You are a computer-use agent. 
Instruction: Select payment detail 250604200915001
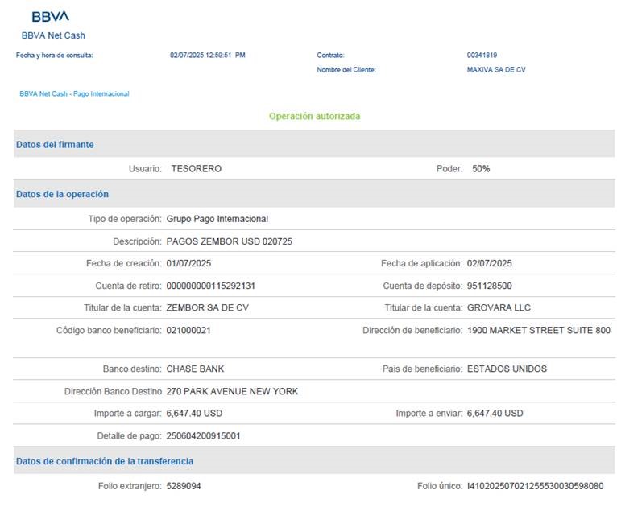point(204,435)
